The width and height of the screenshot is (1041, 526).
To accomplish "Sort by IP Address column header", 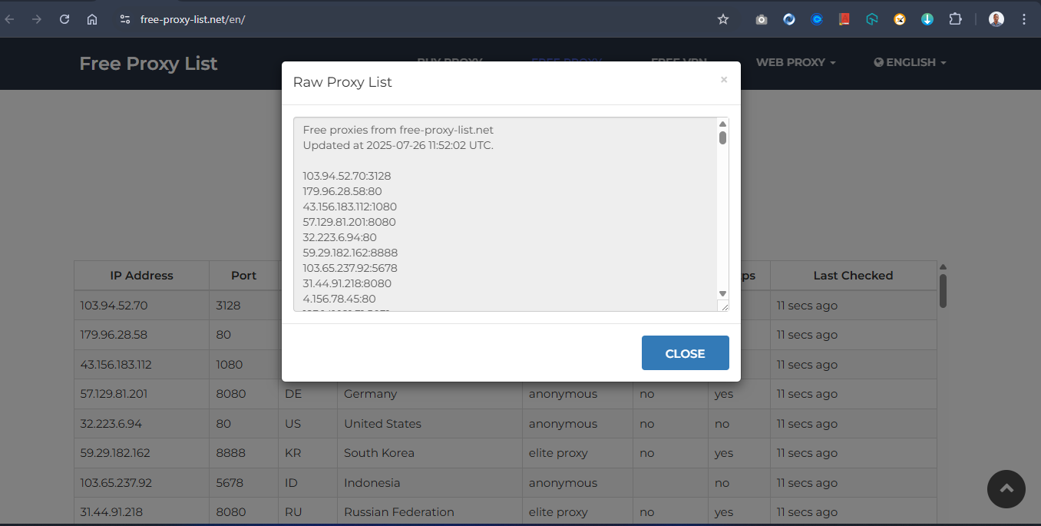I will click(x=141, y=275).
